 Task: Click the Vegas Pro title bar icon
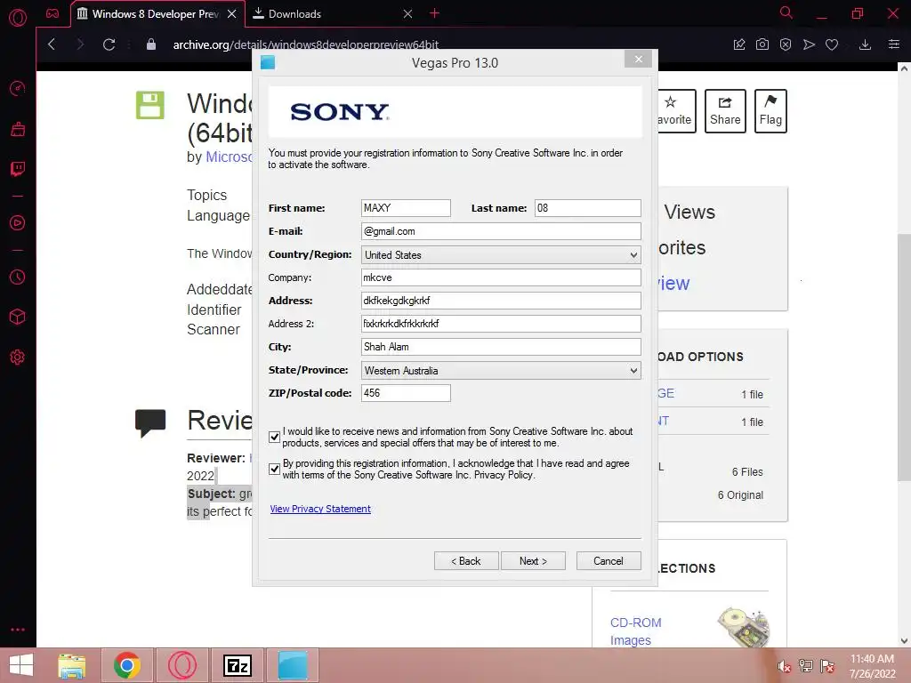pos(268,62)
